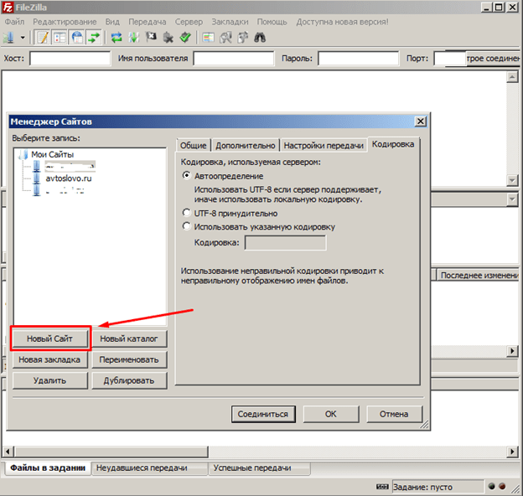Click Доступна новая версия! menu item
Image resolution: width=523 pixels, height=496 pixels.
point(342,22)
